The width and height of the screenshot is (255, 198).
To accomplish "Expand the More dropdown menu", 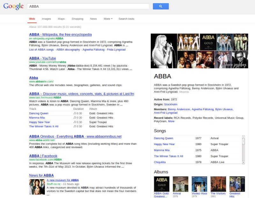I will (108, 19).
